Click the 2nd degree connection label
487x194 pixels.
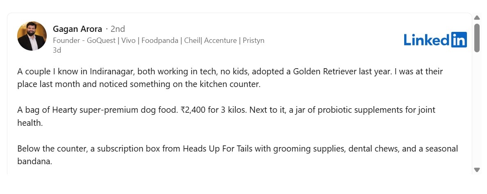pyautogui.click(x=118, y=29)
